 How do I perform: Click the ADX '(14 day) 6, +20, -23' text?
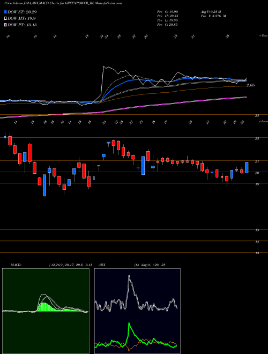(x=150, y=265)
